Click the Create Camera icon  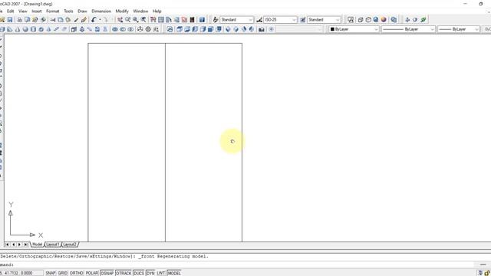[x=262, y=29]
